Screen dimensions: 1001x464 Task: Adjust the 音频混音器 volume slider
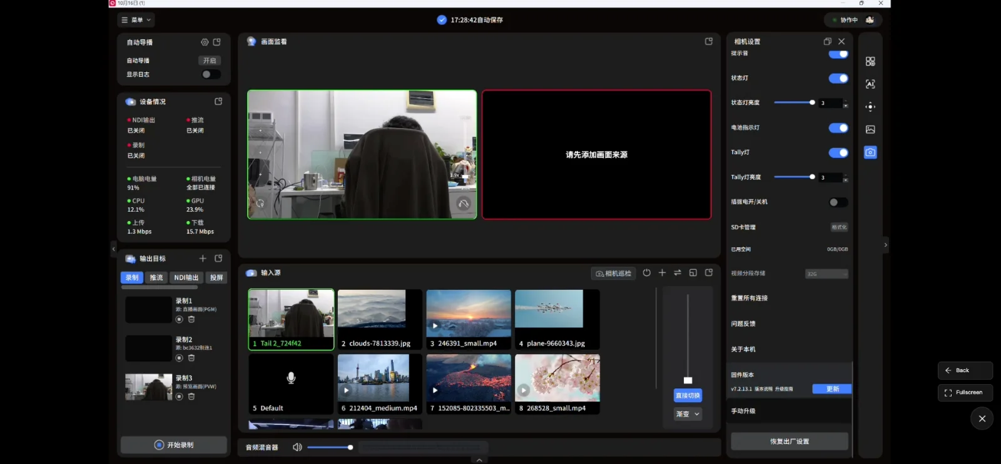pos(330,447)
